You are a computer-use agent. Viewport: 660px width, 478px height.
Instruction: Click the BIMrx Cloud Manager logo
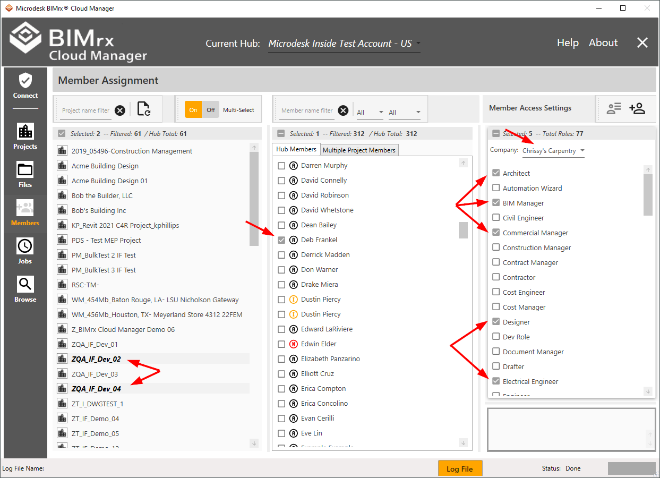coord(78,42)
